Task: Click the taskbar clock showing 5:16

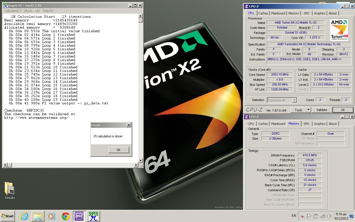Action: 341,216
